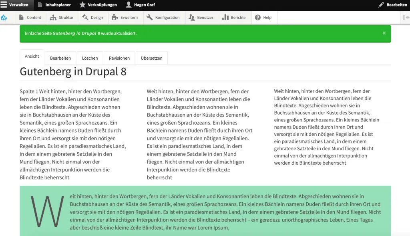
Task: Switch to the Löschen tab
Action: (x=90, y=58)
